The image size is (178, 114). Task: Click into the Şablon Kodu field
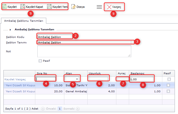pos(55,37)
